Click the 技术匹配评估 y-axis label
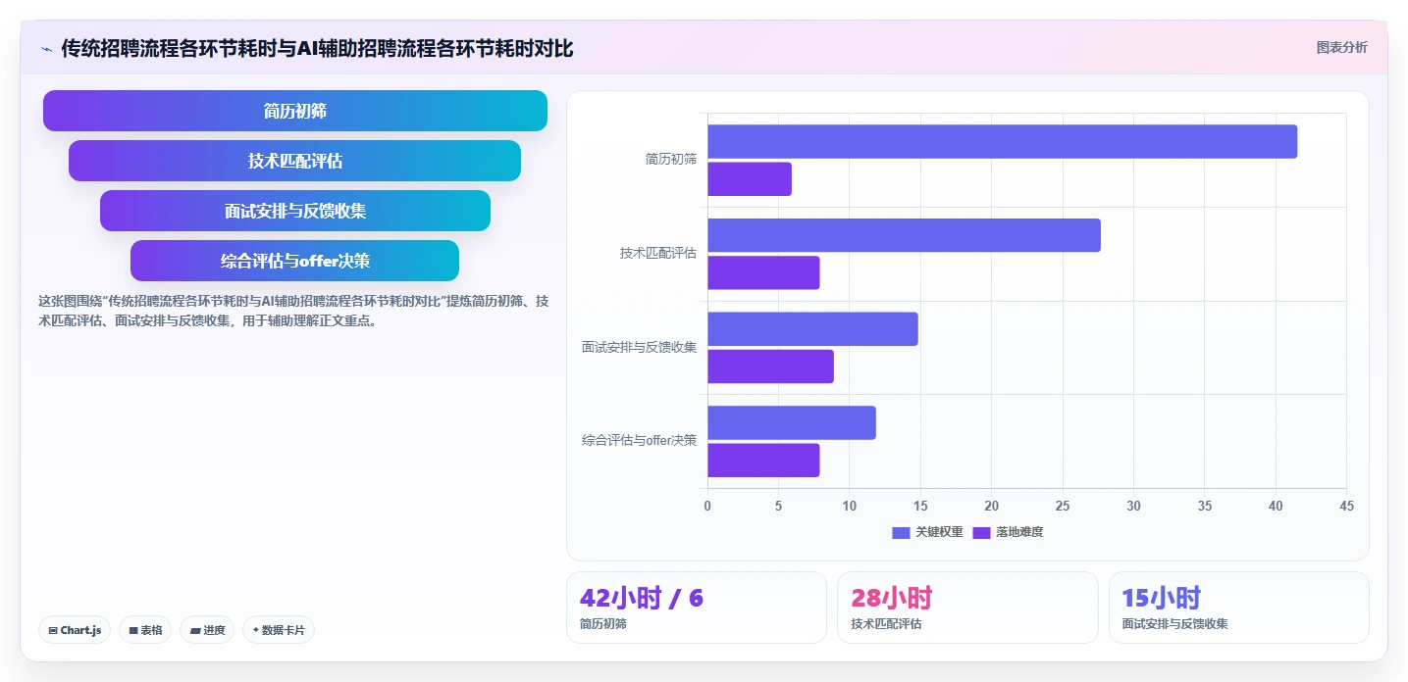Screen dimensions: 1408x682 pyautogui.click(x=658, y=253)
